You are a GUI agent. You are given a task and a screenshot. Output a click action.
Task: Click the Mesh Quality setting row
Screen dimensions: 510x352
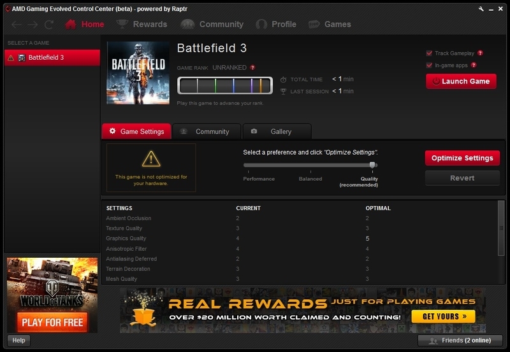(x=299, y=279)
